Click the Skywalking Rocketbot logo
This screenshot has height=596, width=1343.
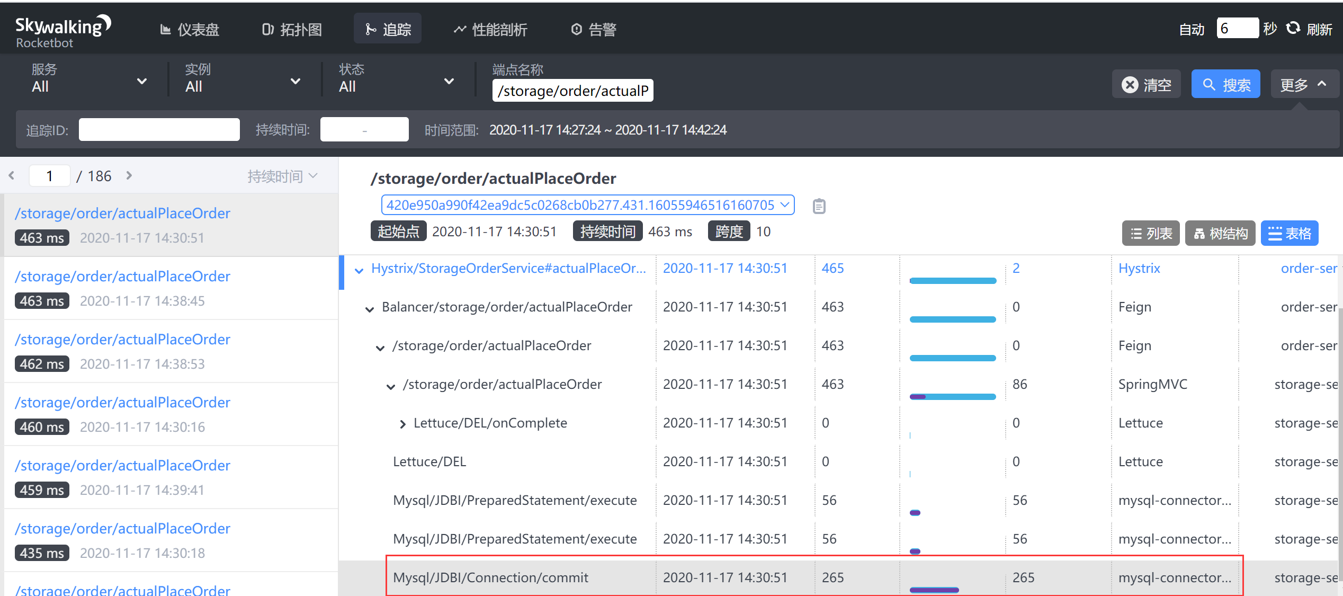(x=63, y=31)
